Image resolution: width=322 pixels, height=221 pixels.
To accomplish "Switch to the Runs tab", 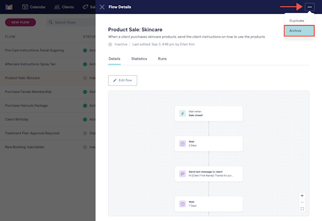I will 162,59.
